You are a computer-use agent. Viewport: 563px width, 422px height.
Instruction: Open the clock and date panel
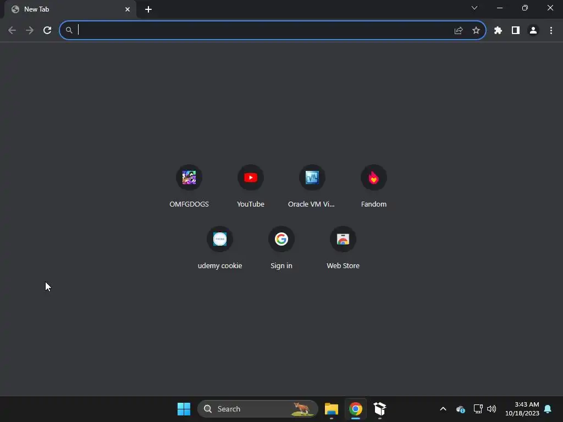pyautogui.click(x=522, y=409)
